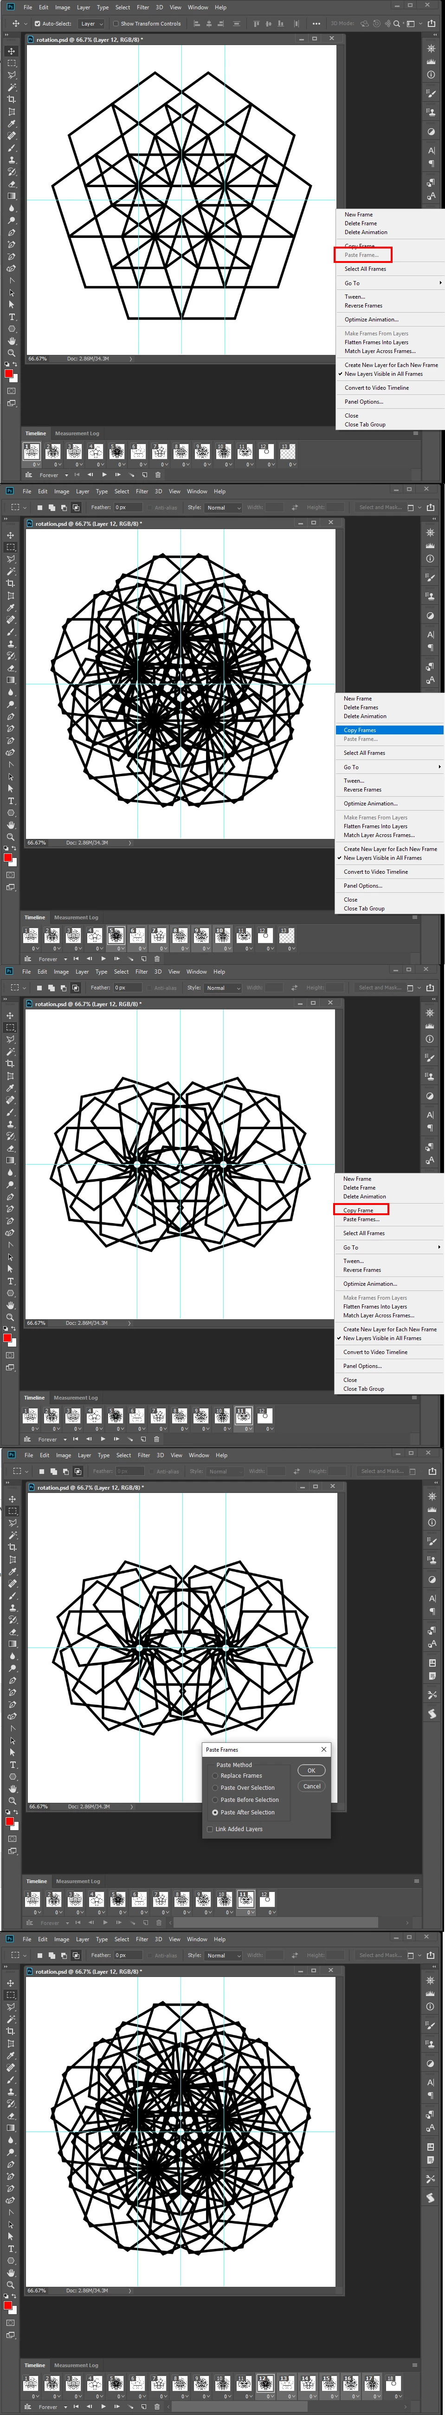
Task: Select Gradient tool in window with red-boxed Copy Frame
Action: [x=11, y=1161]
